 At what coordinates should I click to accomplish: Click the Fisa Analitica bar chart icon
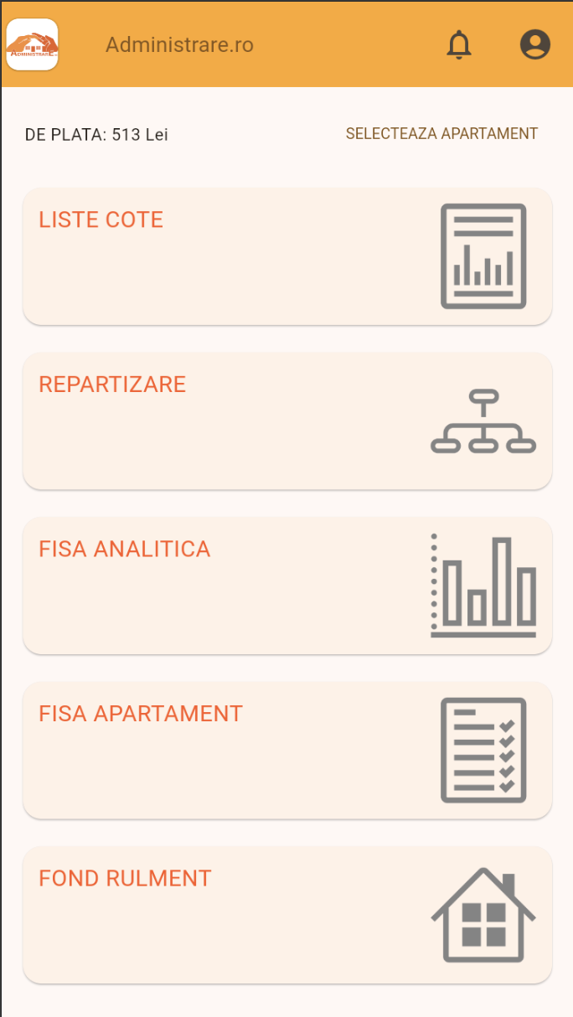click(x=483, y=586)
